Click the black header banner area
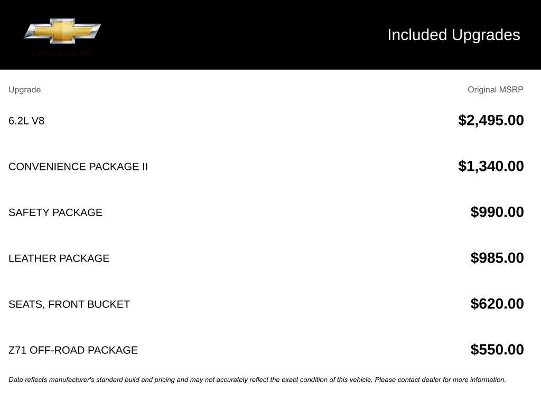 238,35
